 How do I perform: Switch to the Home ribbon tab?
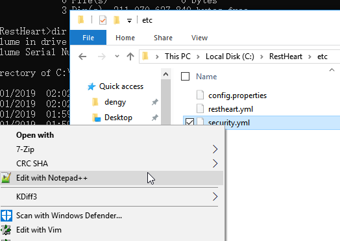point(125,38)
